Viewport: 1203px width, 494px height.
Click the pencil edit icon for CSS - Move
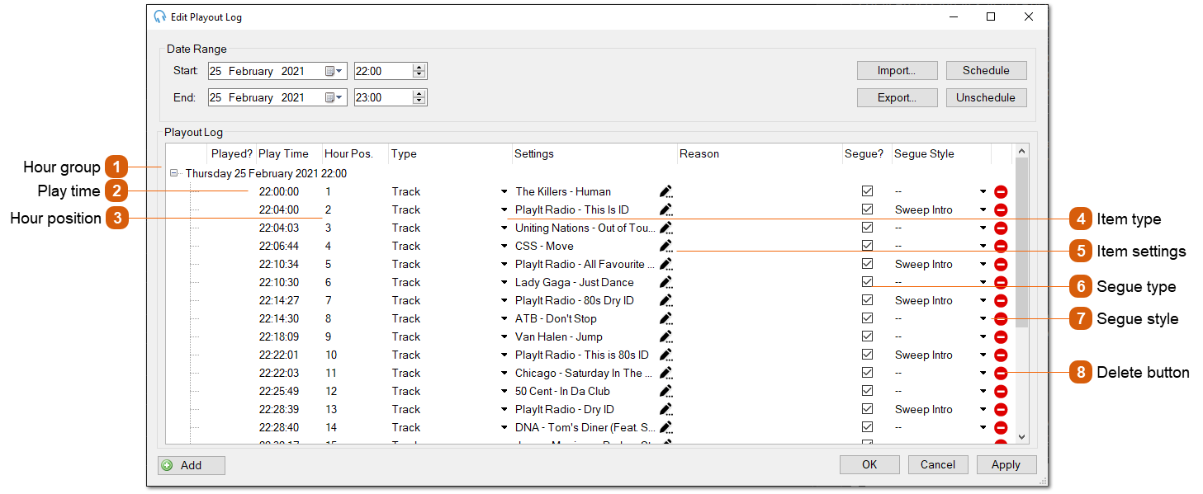click(665, 246)
